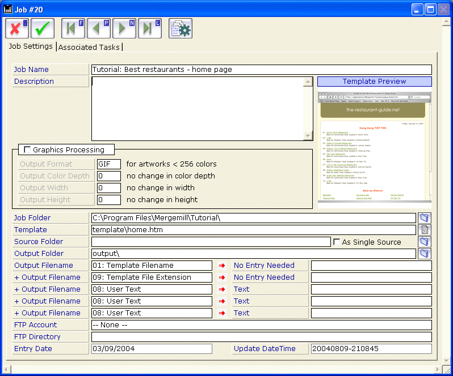This screenshot has width=453, height=376.
Task: Click the green checkmark save icon
Action: [43, 28]
